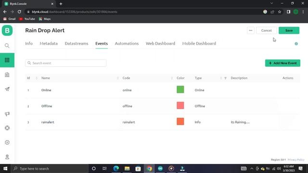308x173 pixels.
Task: Open the settings gear icon in the sidebar
Action: click(7, 142)
